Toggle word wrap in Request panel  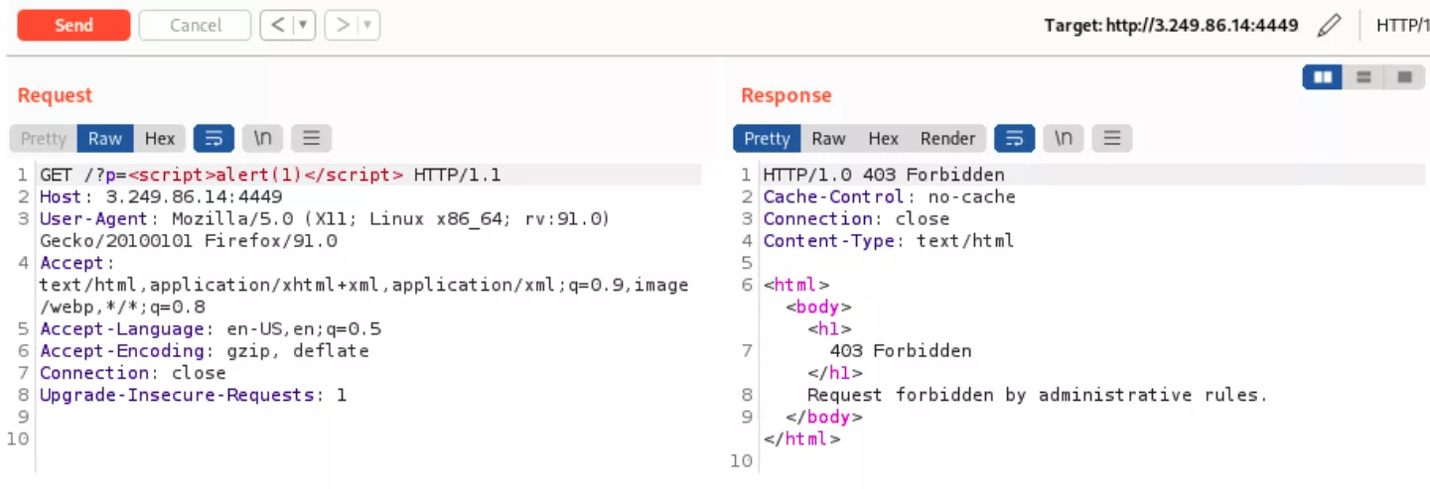coord(214,138)
